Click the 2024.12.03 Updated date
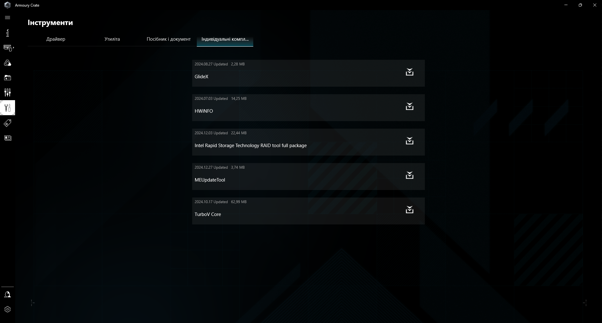 pyautogui.click(x=211, y=133)
